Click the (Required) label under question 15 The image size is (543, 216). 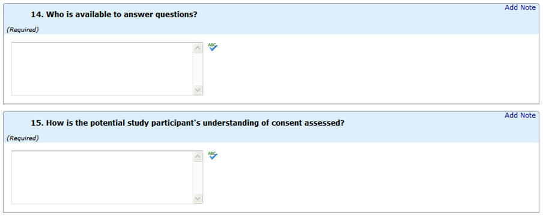pos(23,138)
